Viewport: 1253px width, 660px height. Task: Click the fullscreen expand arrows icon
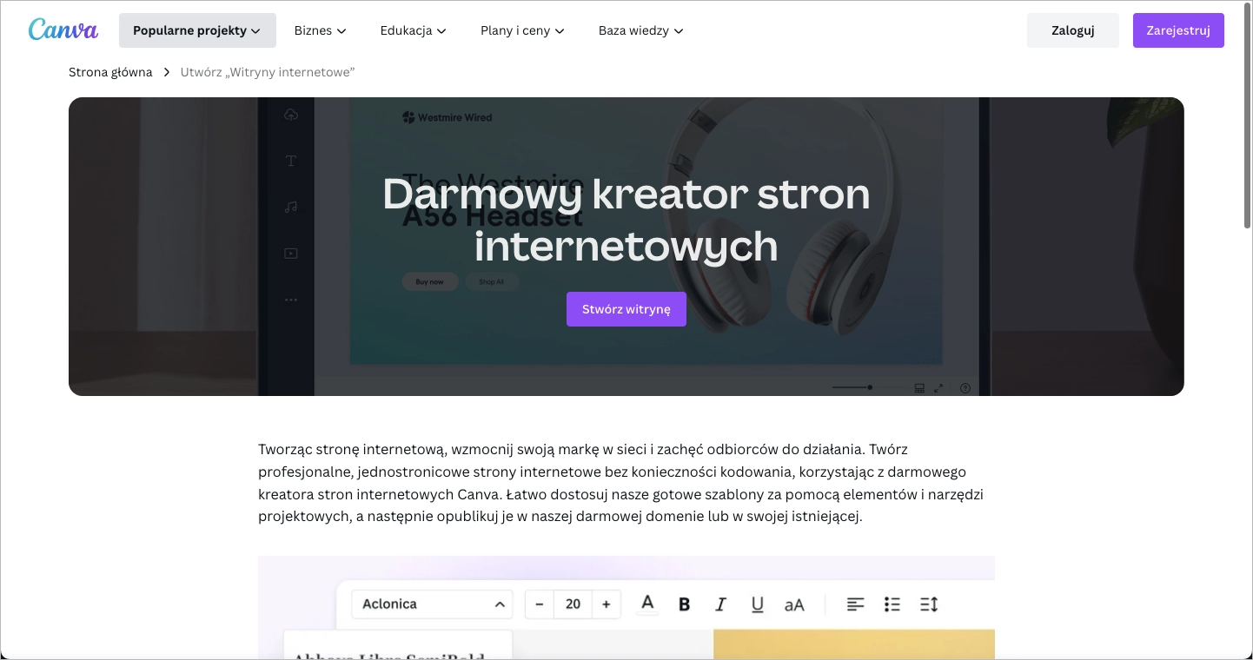pos(938,388)
